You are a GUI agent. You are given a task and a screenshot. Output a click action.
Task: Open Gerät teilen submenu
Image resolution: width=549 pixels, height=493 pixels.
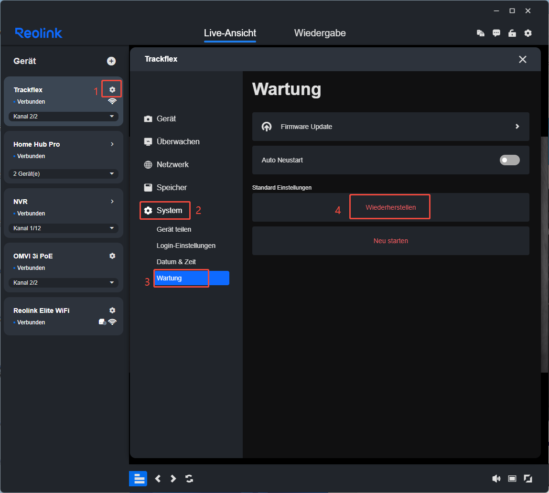coord(173,229)
